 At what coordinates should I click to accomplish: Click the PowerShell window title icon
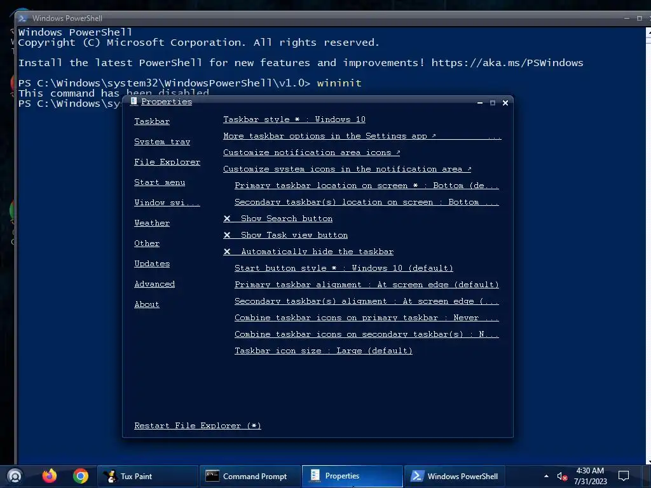coord(23,18)
